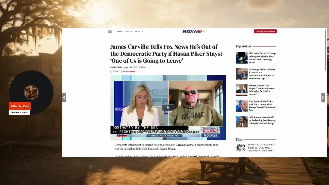Open the Politics nav item
329x185 pixels.
(129, 31)
